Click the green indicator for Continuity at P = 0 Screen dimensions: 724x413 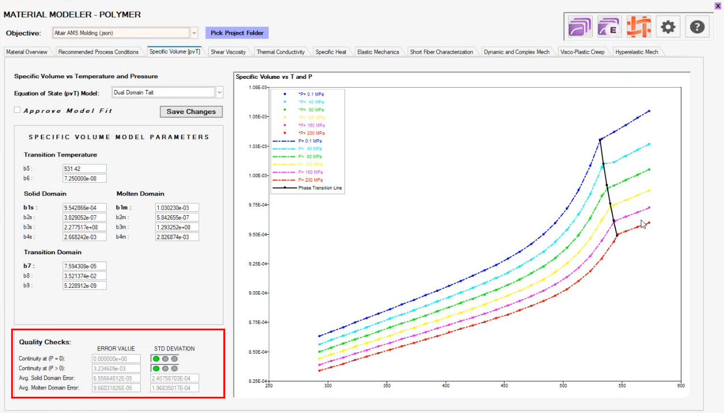[156, 359]
